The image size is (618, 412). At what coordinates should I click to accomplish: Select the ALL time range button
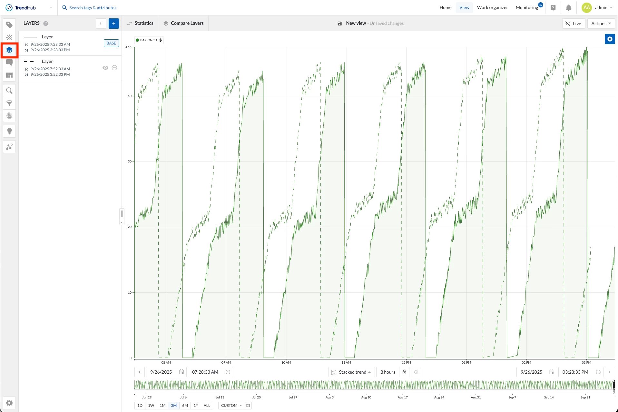point(207,406)
